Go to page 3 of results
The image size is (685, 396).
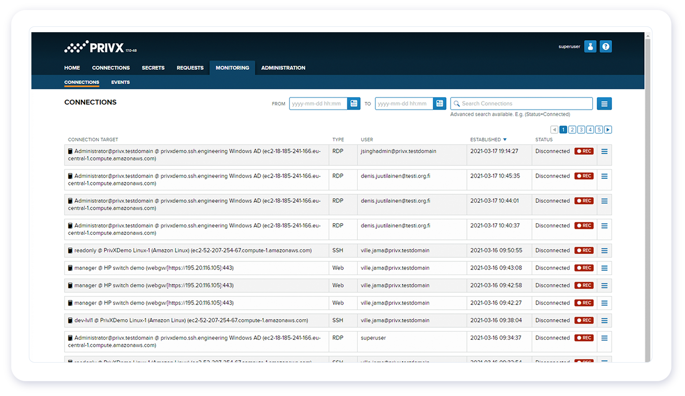coord(581,130)
